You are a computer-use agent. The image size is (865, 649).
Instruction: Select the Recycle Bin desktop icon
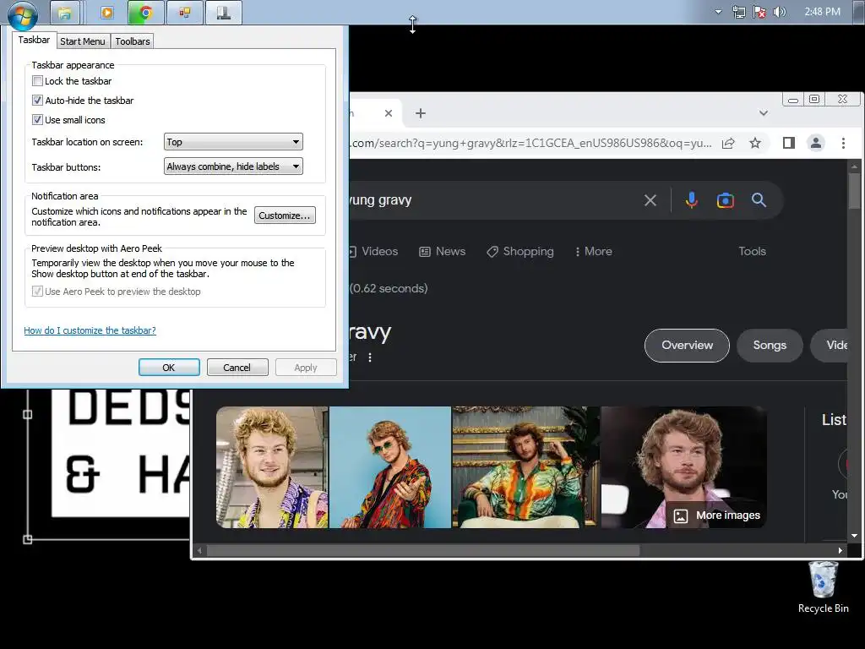click(823, 588)
